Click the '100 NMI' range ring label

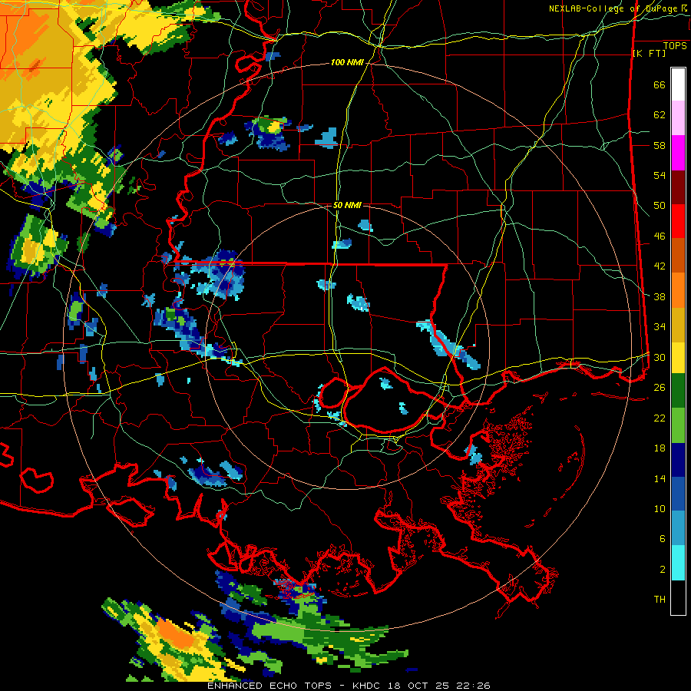pos(347,63)
